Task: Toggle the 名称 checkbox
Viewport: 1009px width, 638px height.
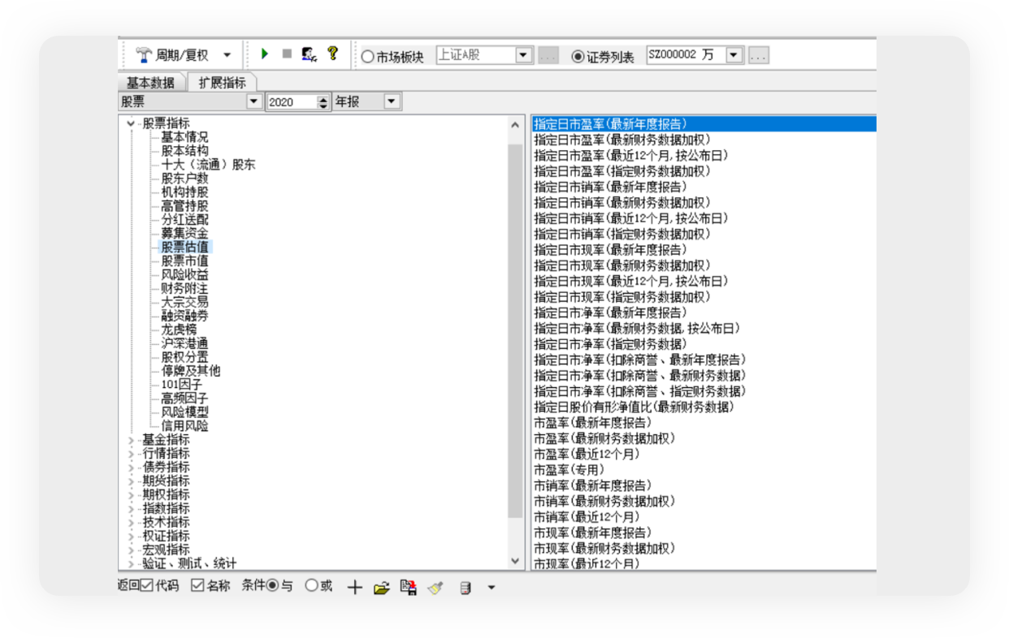Action: [x=197, y=585]
